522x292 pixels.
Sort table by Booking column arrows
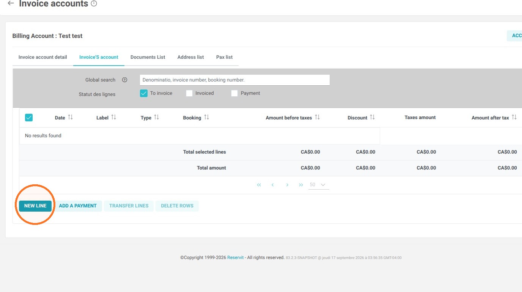click(x=206, y=118)
